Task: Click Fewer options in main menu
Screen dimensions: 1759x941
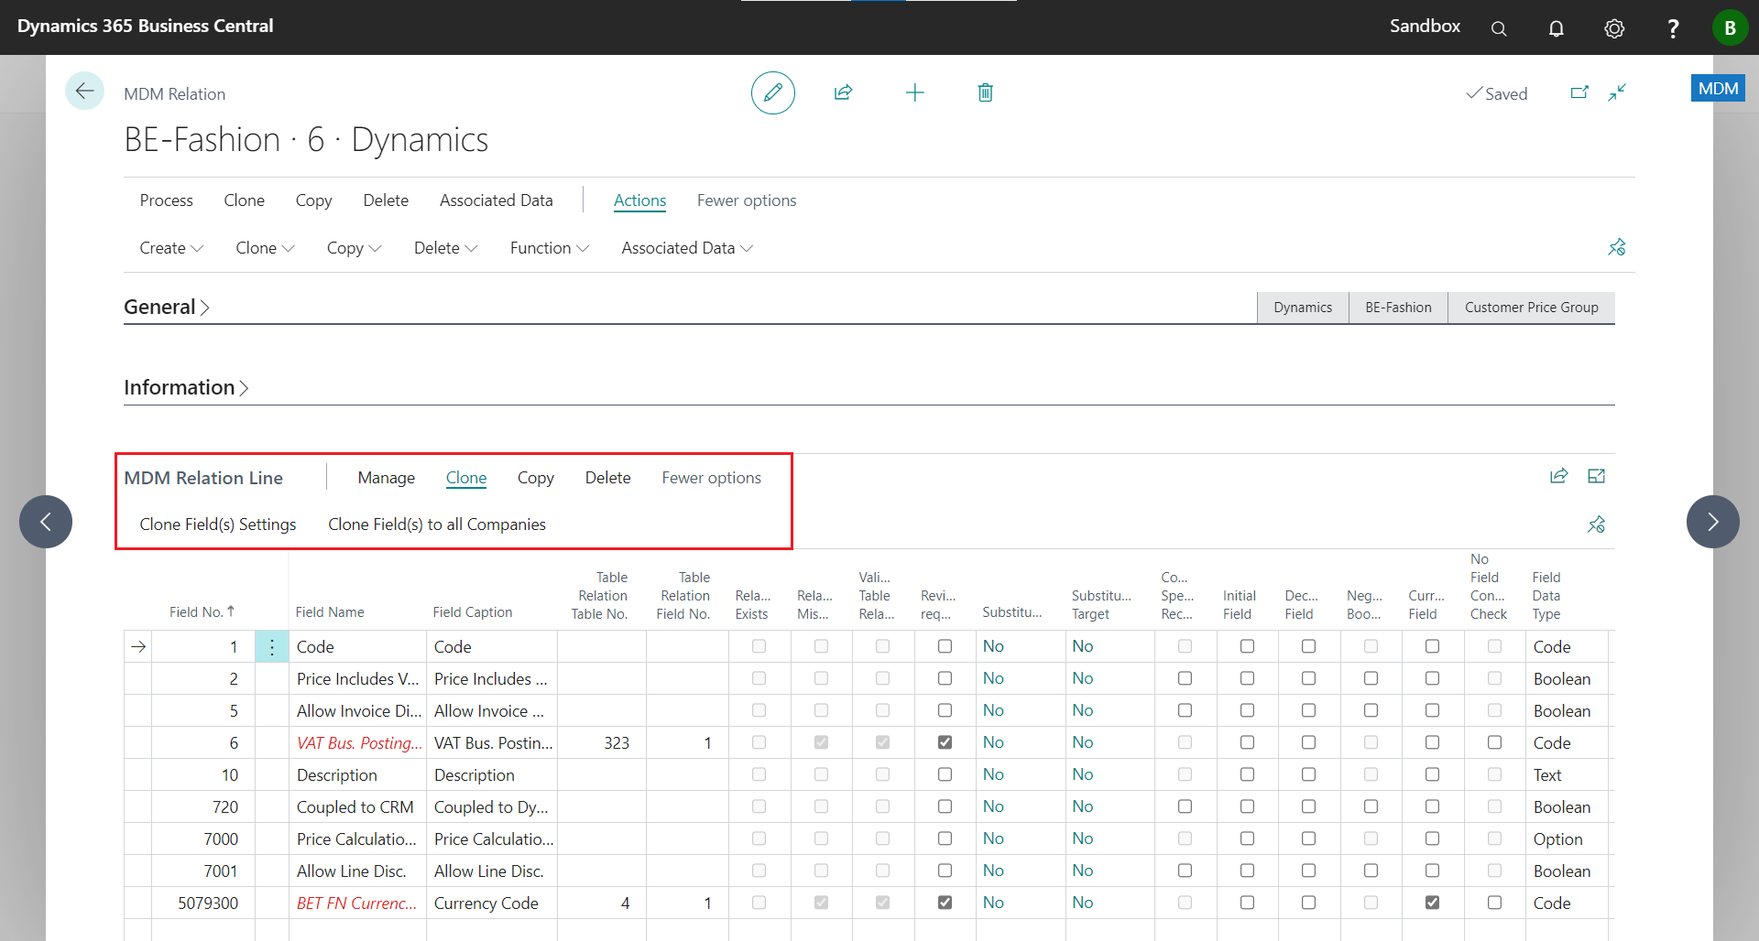Action: point(746,200)
